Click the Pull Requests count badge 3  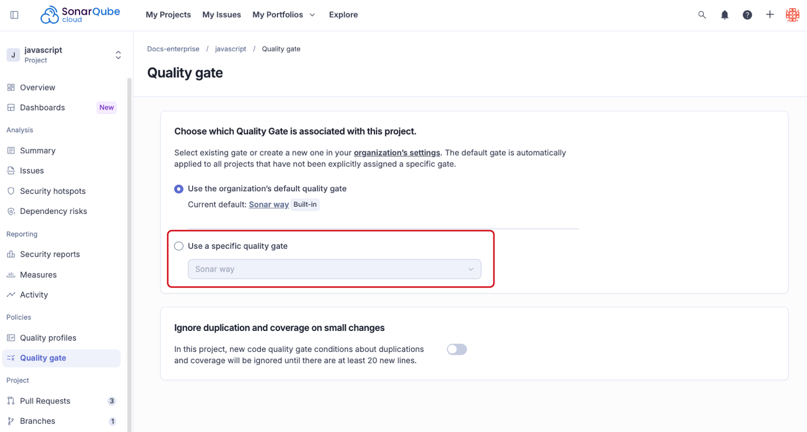(111, 401)
